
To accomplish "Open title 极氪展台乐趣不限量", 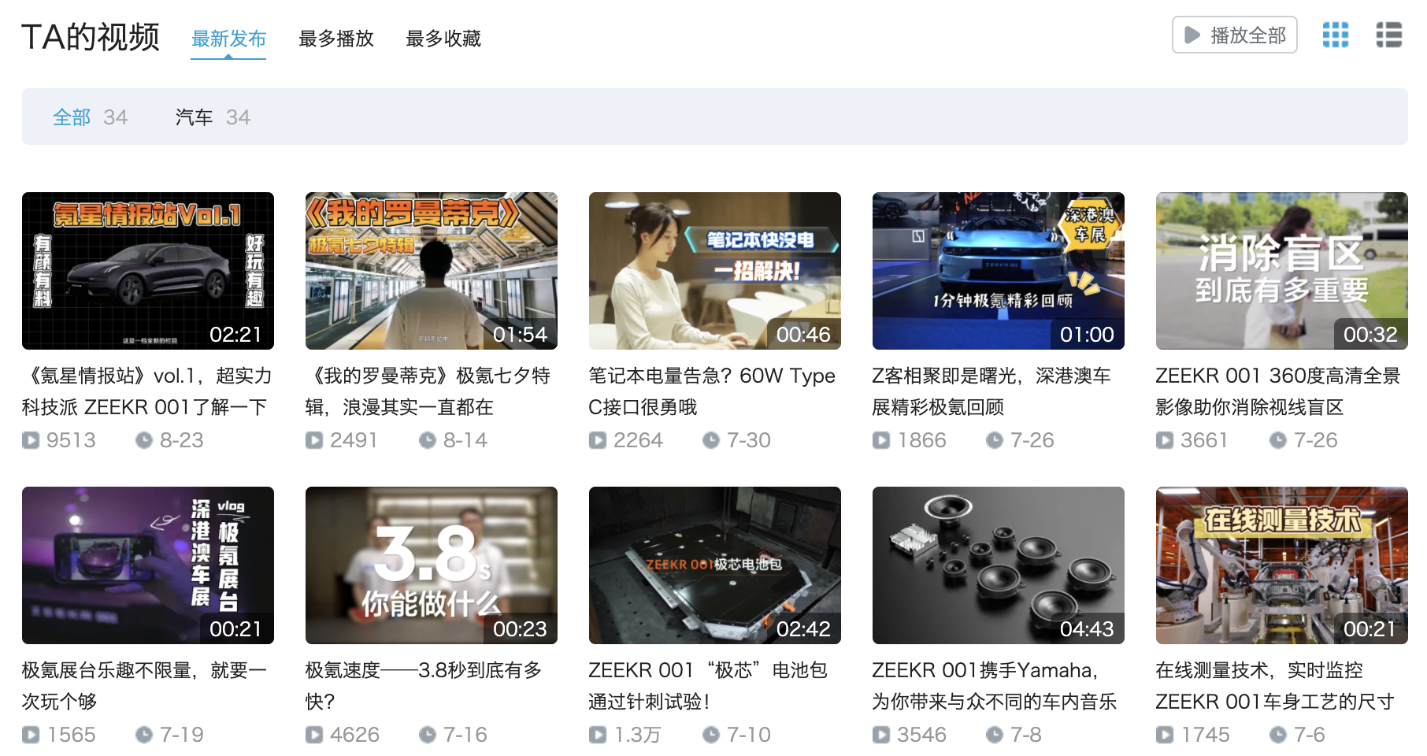I will pos(145,686).
